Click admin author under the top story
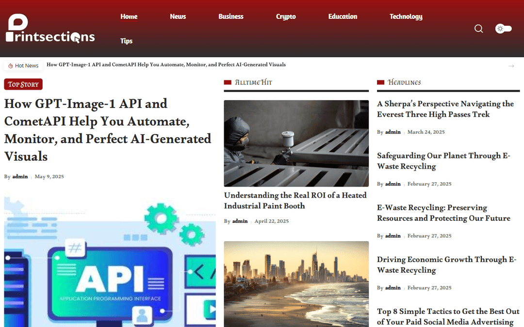 tap(20, 176)
